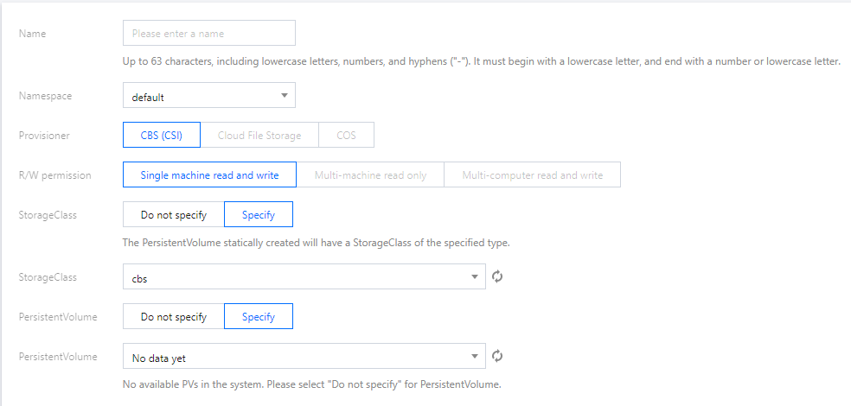851x406 pixels.
Task: Set StorageClass to Do not specify
Action: [174, 214]
